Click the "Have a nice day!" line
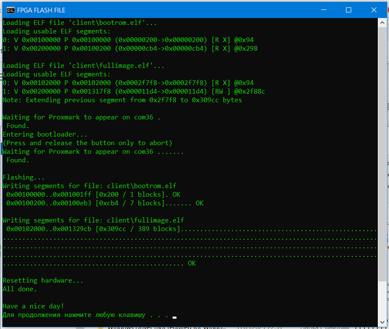 pyautogui.click(x=33, y=306)
